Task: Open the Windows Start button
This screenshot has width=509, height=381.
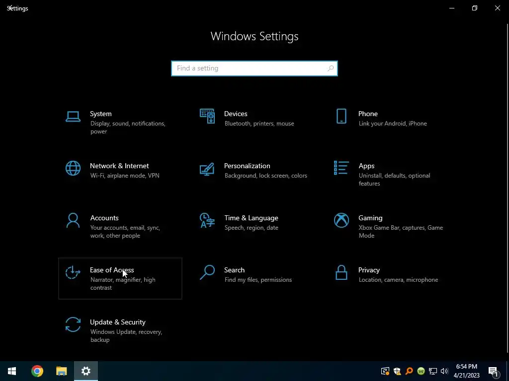Action: pyautogui.click(x=12, y=371)
